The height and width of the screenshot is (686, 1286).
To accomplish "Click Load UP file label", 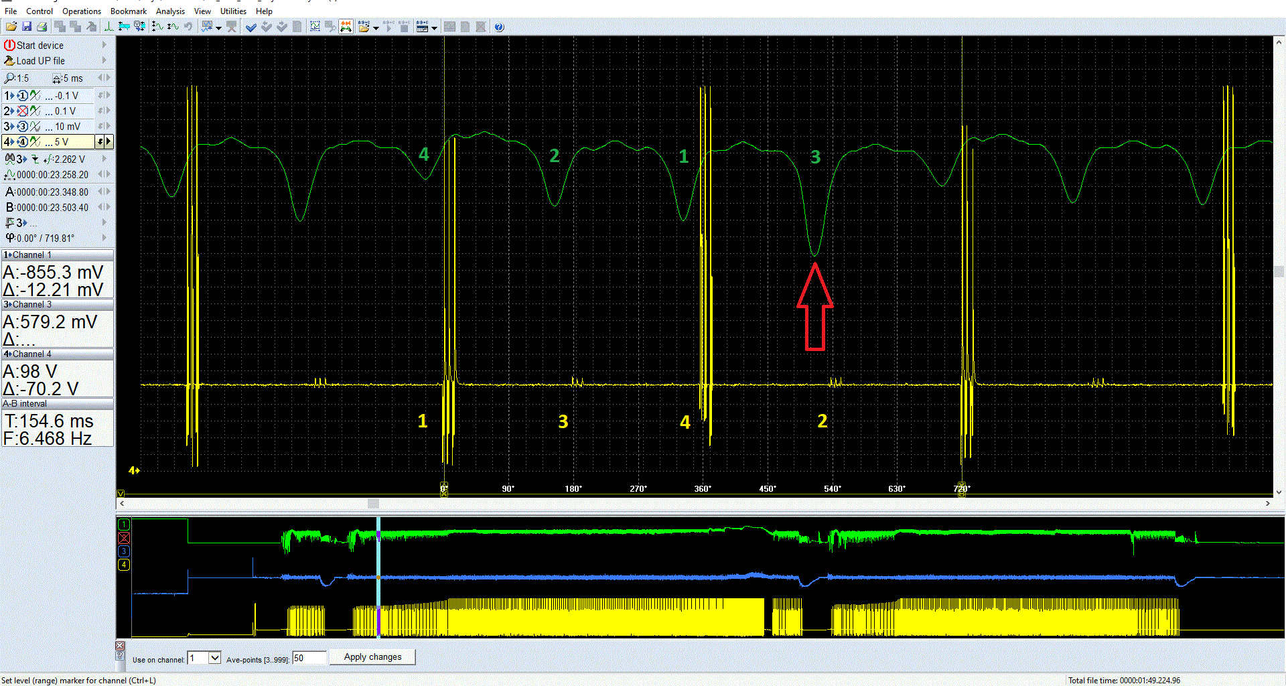I will click(41, 61).
